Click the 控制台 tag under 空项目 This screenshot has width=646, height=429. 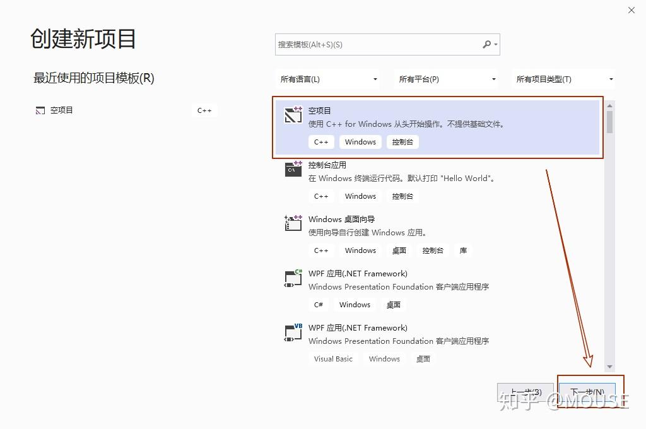click(402, 141)
